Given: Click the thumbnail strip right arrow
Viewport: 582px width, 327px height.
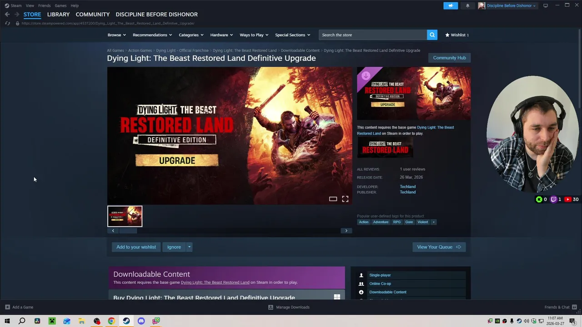Looking at the screenshot, I should tap(346, 231).
